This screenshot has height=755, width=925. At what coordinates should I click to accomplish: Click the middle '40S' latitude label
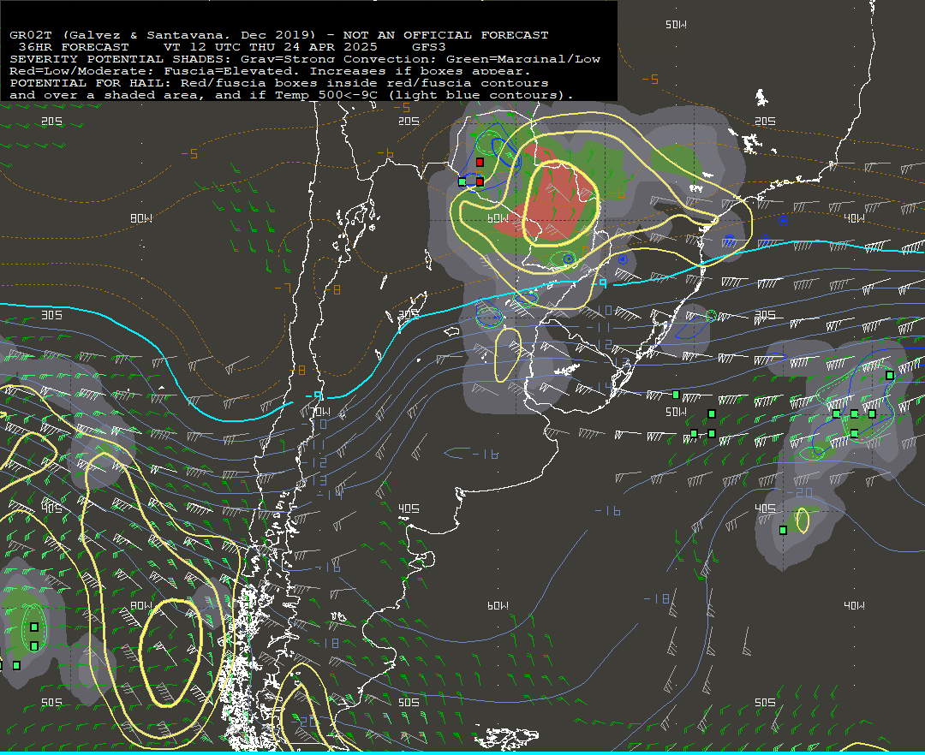click(409, 508)
